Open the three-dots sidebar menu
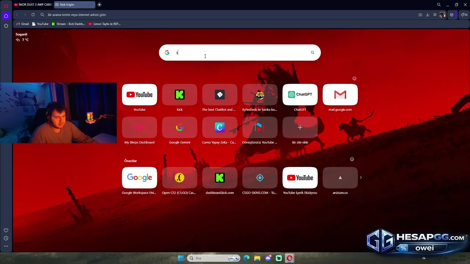Screen dimensions: 470x264 (6, 246)
